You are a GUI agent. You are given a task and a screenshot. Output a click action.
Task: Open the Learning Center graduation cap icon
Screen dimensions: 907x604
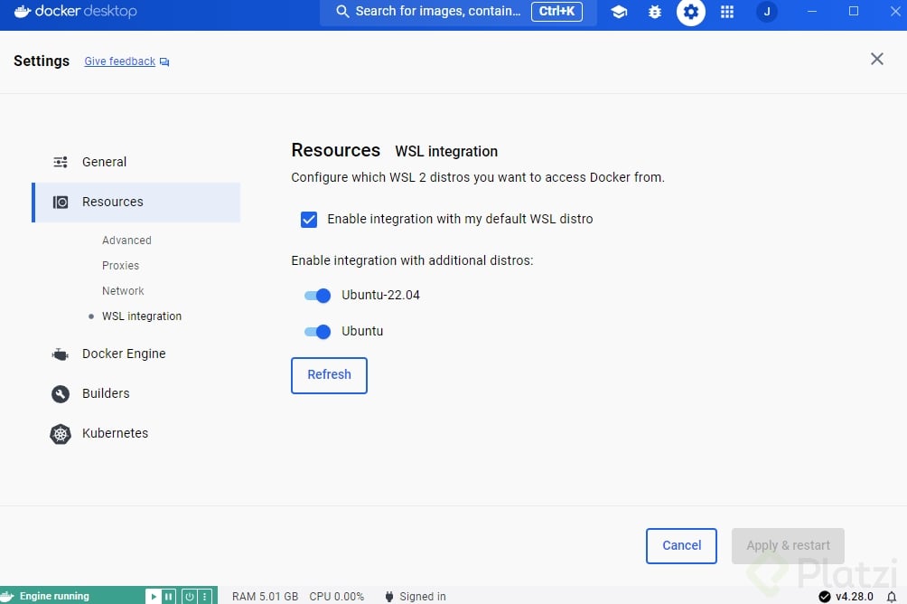point(619,12)
